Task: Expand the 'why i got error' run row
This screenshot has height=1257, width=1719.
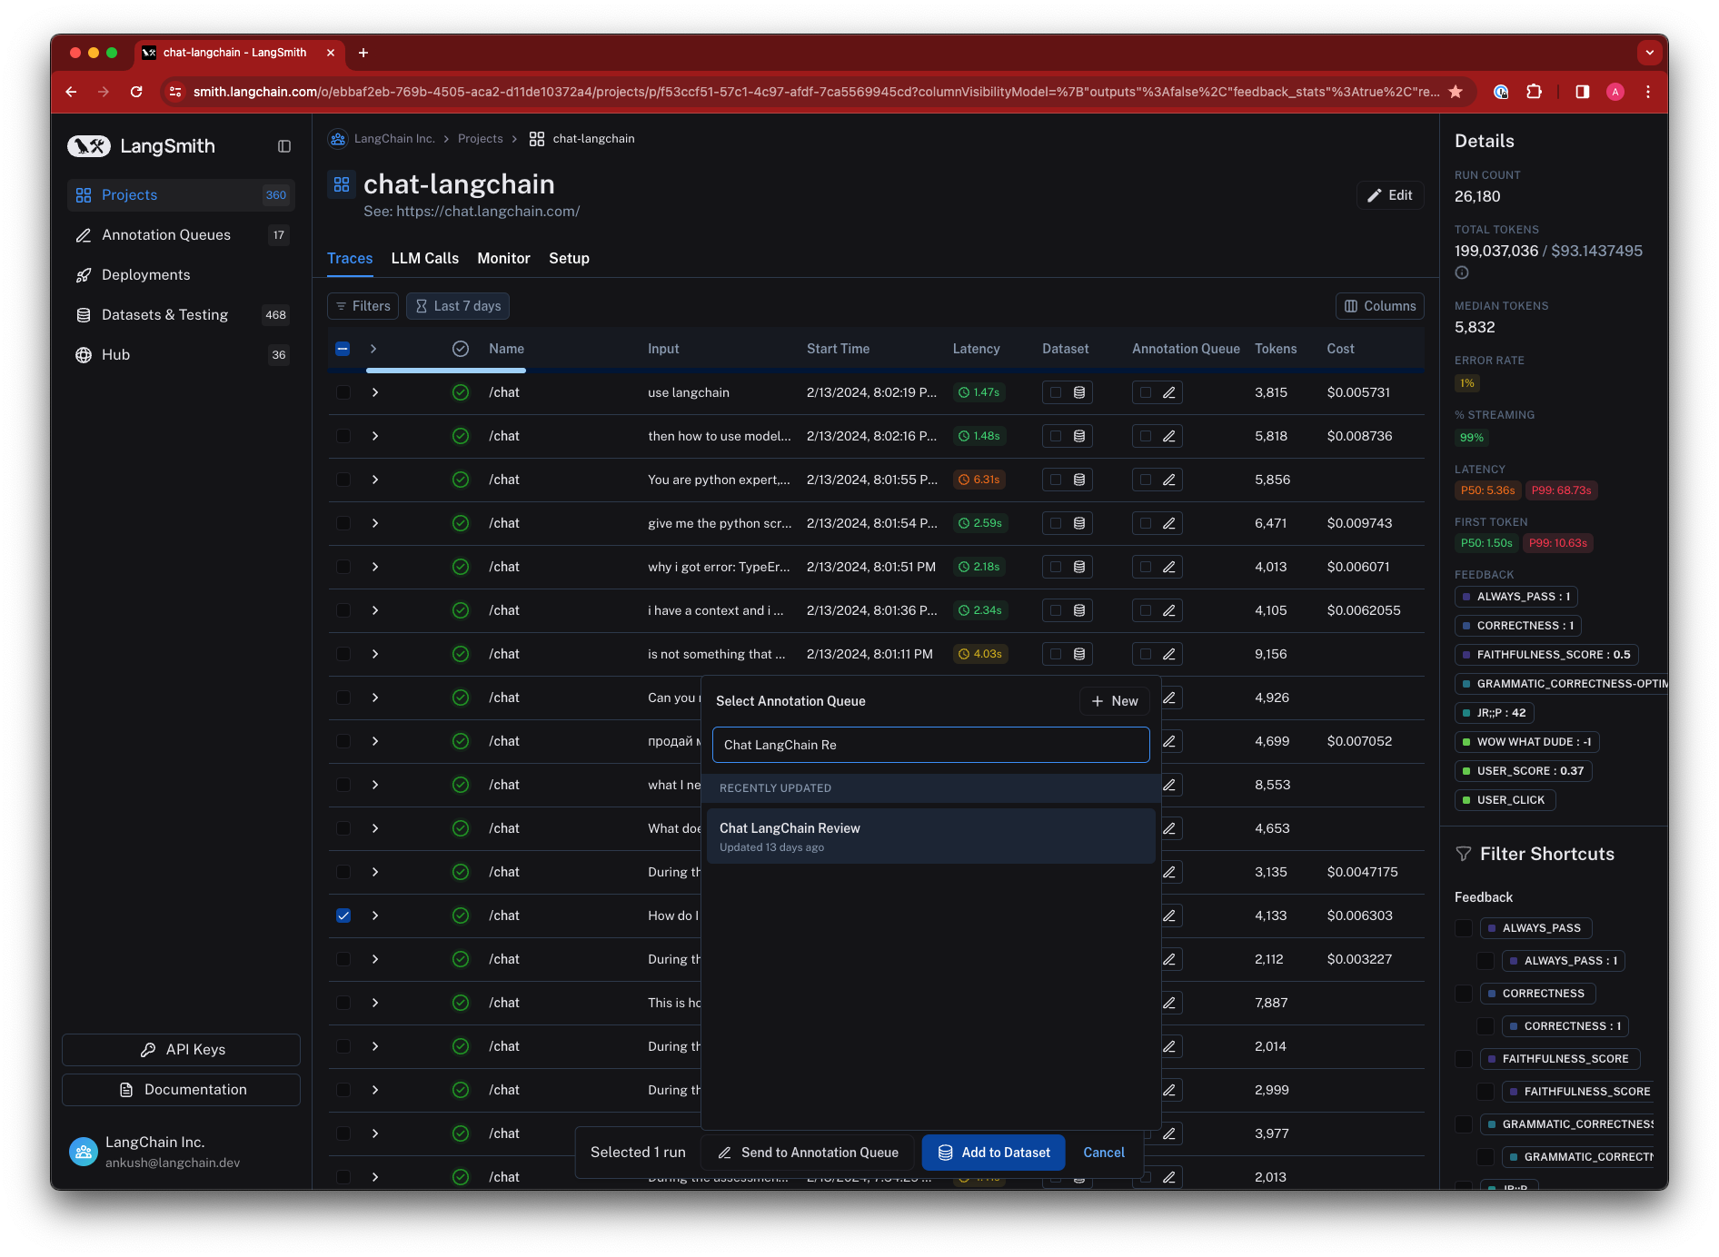Action: click(x=374, y=567)
